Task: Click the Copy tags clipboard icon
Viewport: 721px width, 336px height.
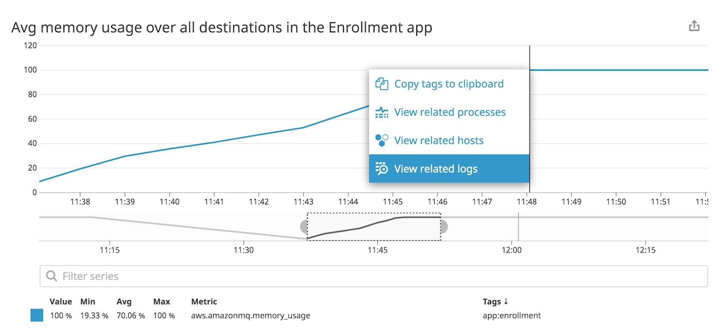Action: point(382,83)
